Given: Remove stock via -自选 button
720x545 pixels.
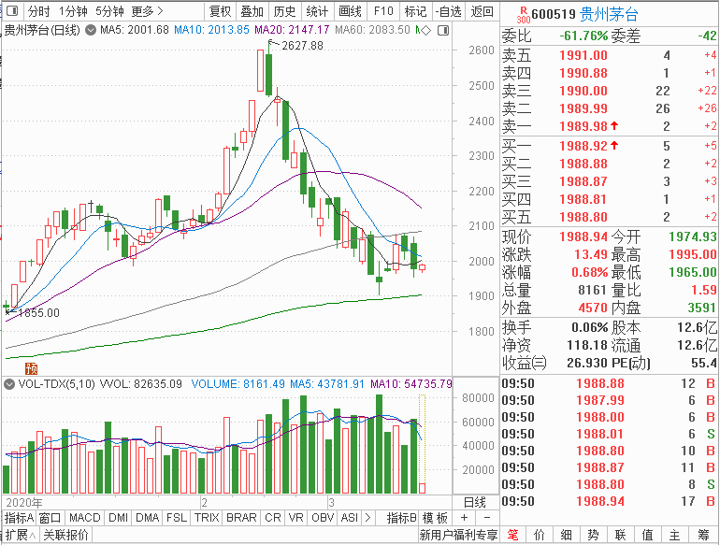Looking at the screenshot, I should pyautogui.click(x=448, y=11).
